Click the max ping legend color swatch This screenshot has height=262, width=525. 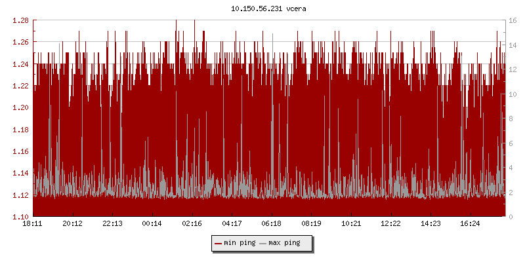[263, 244]
